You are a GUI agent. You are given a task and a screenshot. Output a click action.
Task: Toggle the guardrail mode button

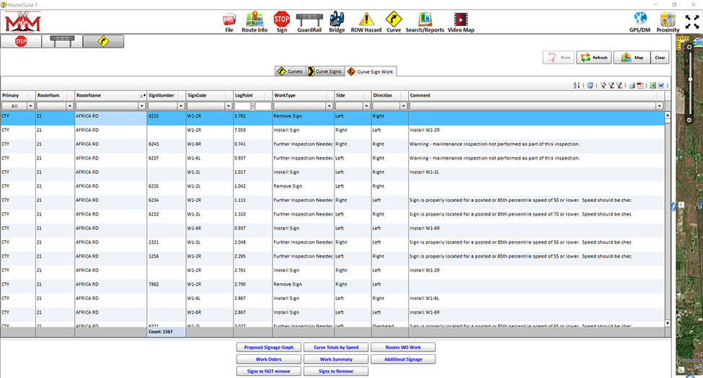click(61, 42)
